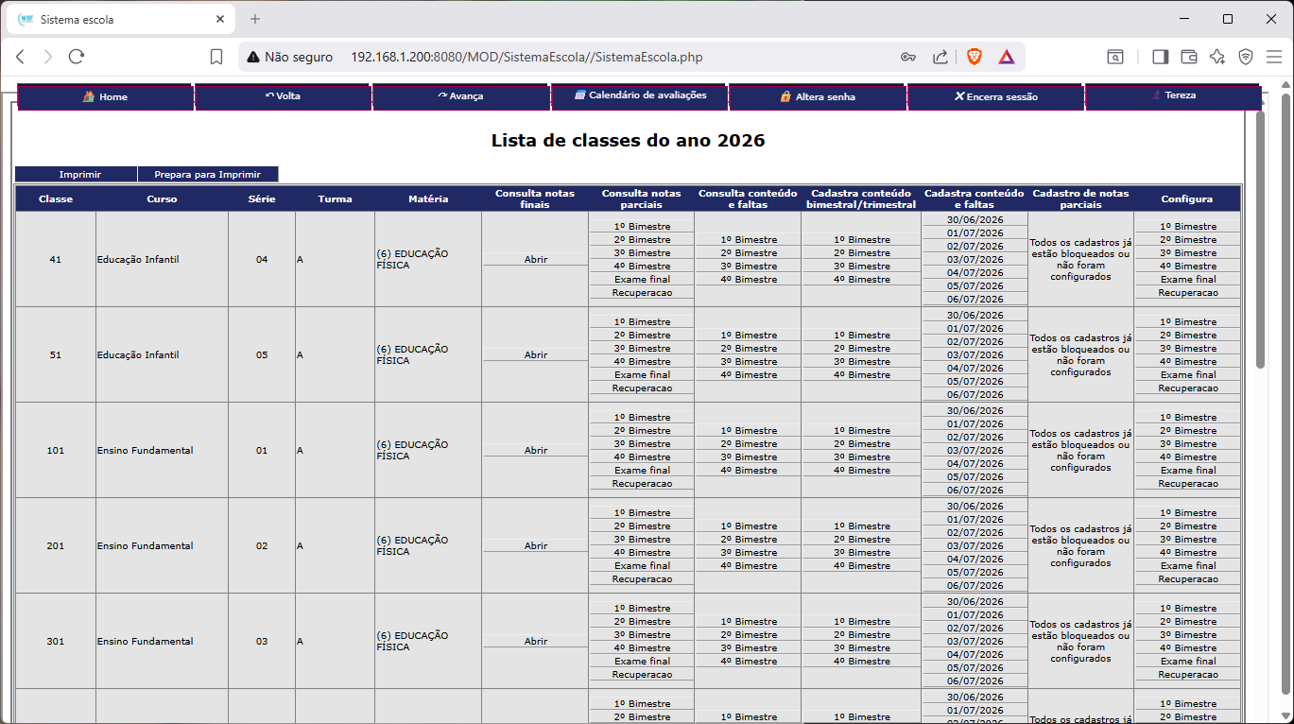
Task: Open a new tab with plus
Action: click(255, 19)
